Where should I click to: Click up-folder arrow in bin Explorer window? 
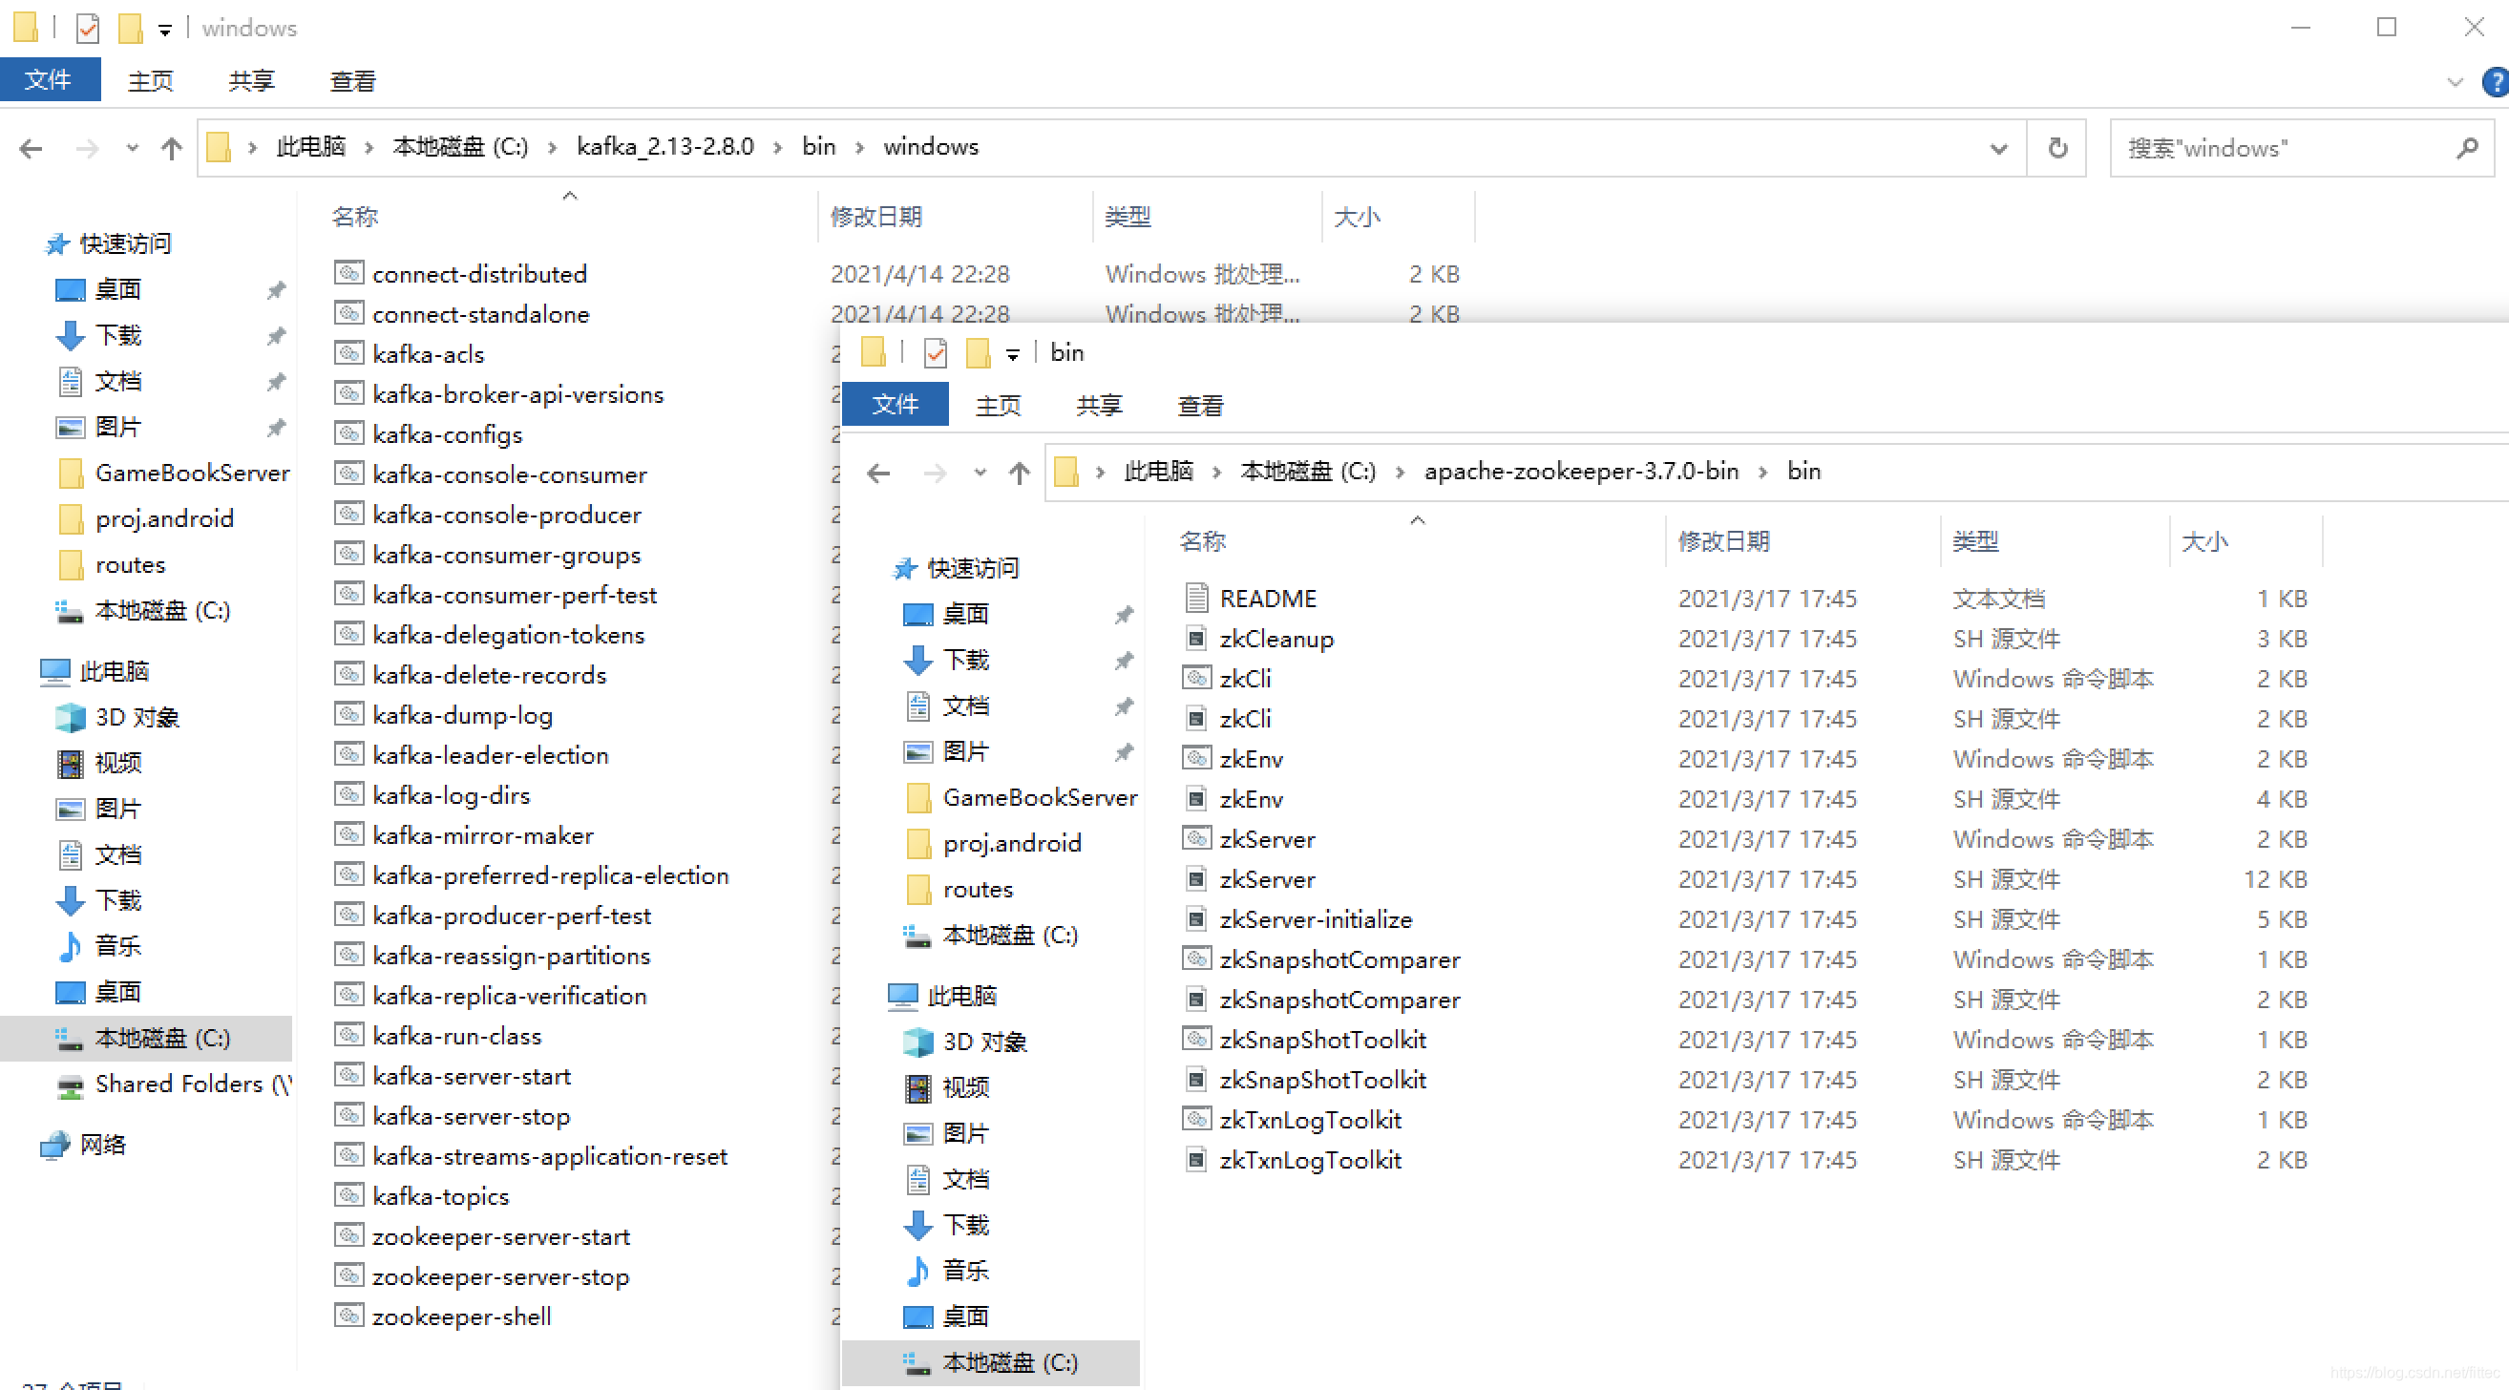point(1019,473)
